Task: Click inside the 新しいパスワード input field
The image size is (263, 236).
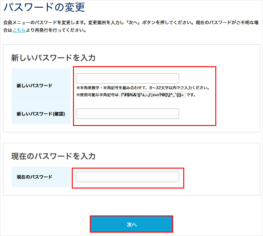Action: pyautogui.click(x=127, y=78)
